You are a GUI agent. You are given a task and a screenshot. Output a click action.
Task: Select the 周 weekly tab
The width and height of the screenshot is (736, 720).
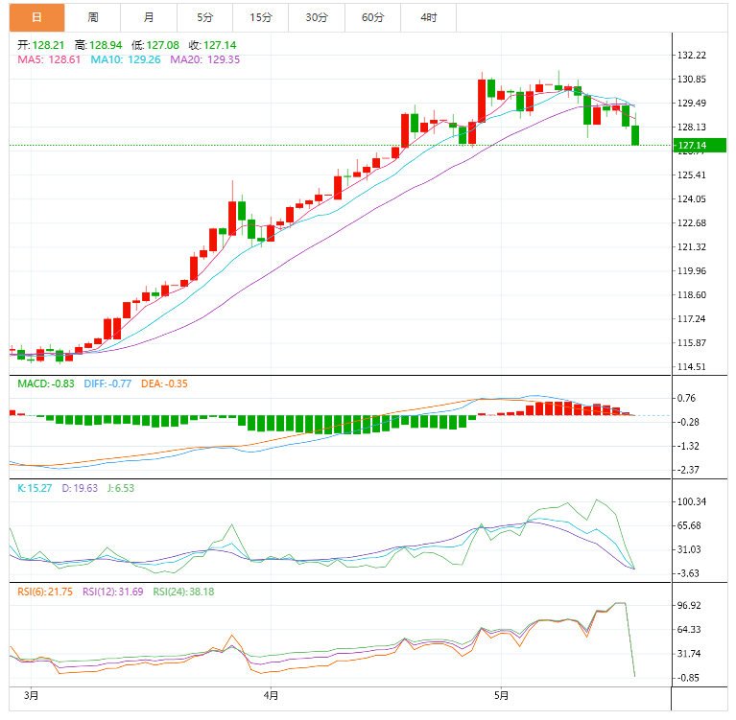click(92, 17)
